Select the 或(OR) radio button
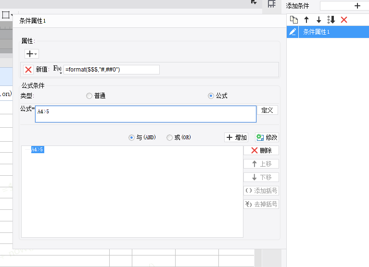Screen dimensions: 369x267 169,137
